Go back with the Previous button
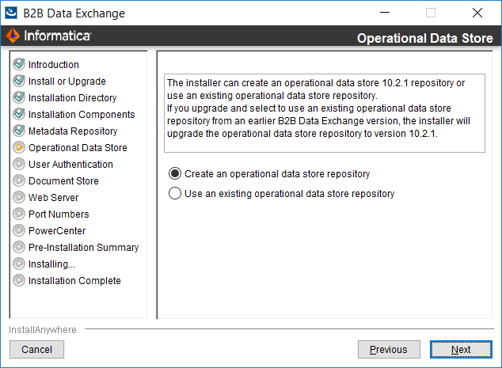Image resolution: width=502 pixels, height=368 pixels. [389, 350]
